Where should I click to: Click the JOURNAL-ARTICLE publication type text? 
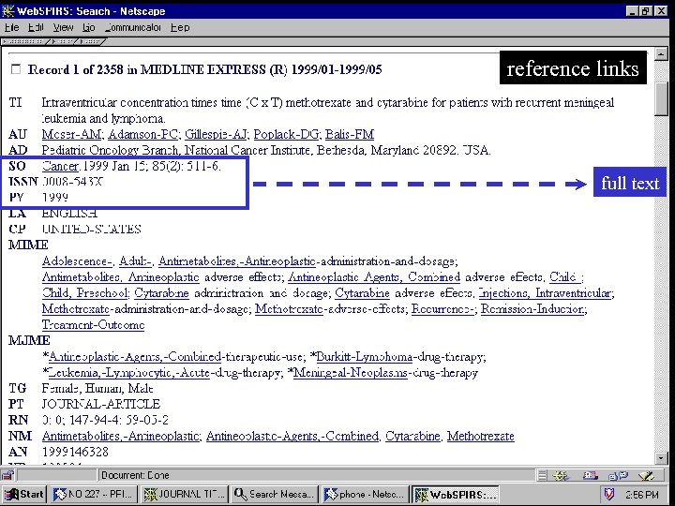point(101,404)
